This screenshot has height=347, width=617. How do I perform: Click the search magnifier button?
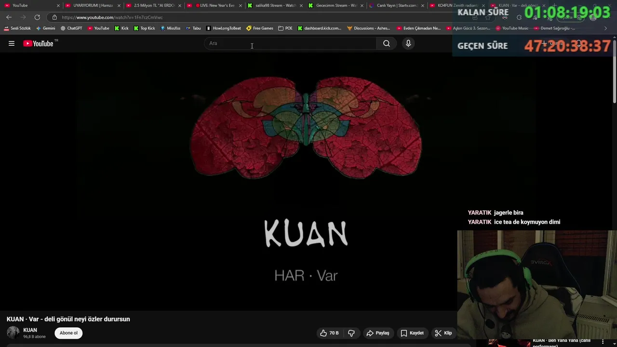(x=387, y=43)
